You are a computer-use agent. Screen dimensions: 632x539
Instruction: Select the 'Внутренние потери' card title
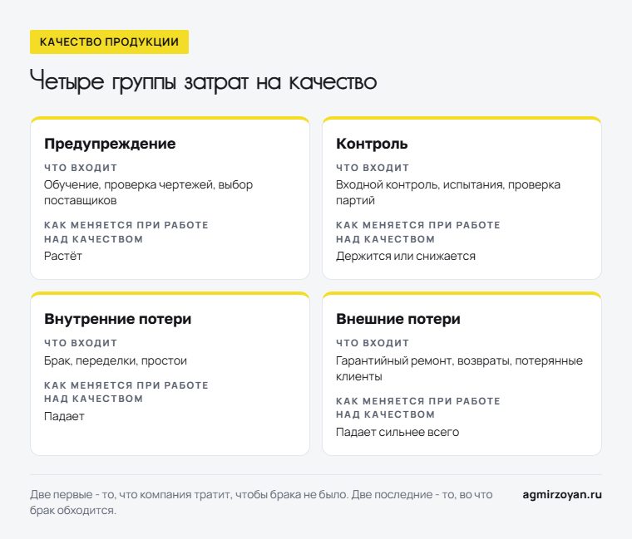point(118,319)
